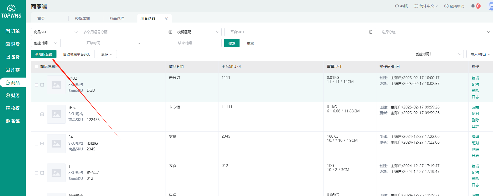Open the 导入/导出 dropdown
The image size is (493, 196).
(x=480, y=54)
